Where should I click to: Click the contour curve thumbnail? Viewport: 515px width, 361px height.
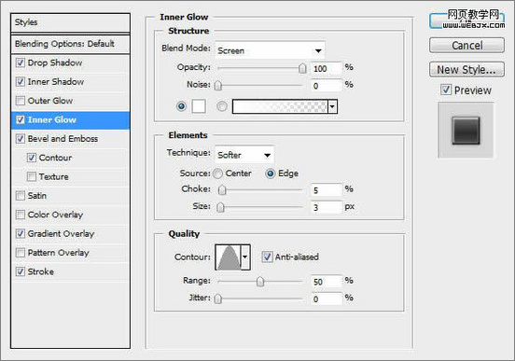(x=229, y=257)
